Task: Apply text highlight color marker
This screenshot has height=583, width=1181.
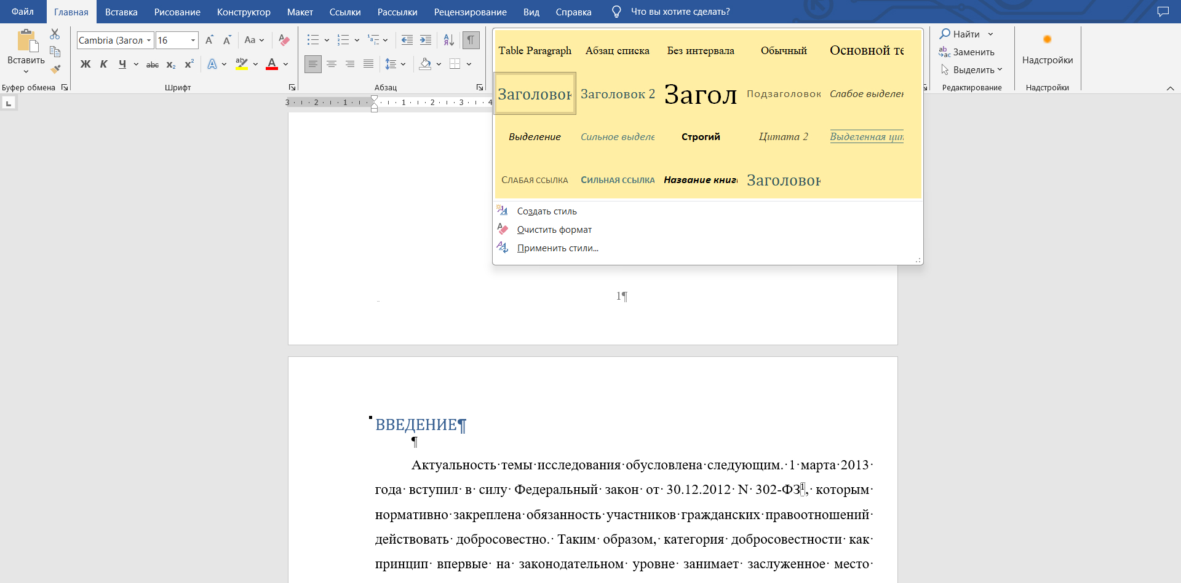Action: (x=242, y=65)
